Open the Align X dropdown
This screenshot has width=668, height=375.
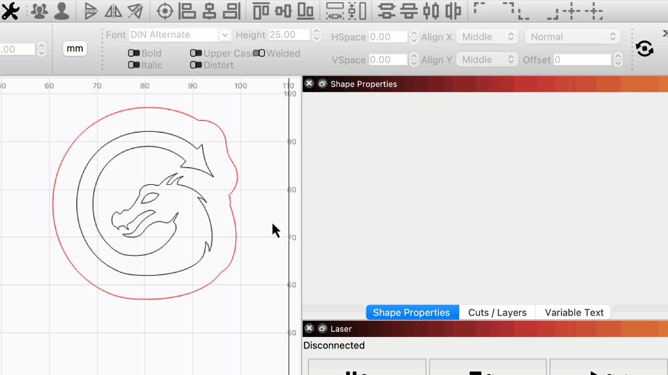pyautogui.click(x=486, y=37)
